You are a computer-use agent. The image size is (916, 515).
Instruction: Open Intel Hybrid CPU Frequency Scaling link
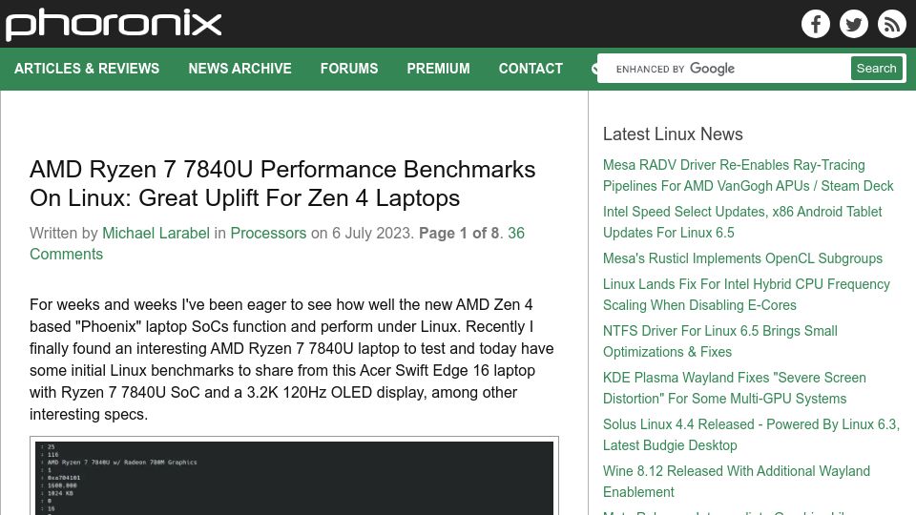[746, 295]
